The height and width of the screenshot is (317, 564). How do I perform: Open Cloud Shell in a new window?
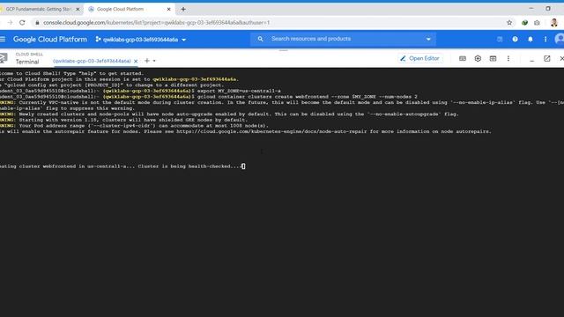546,58
